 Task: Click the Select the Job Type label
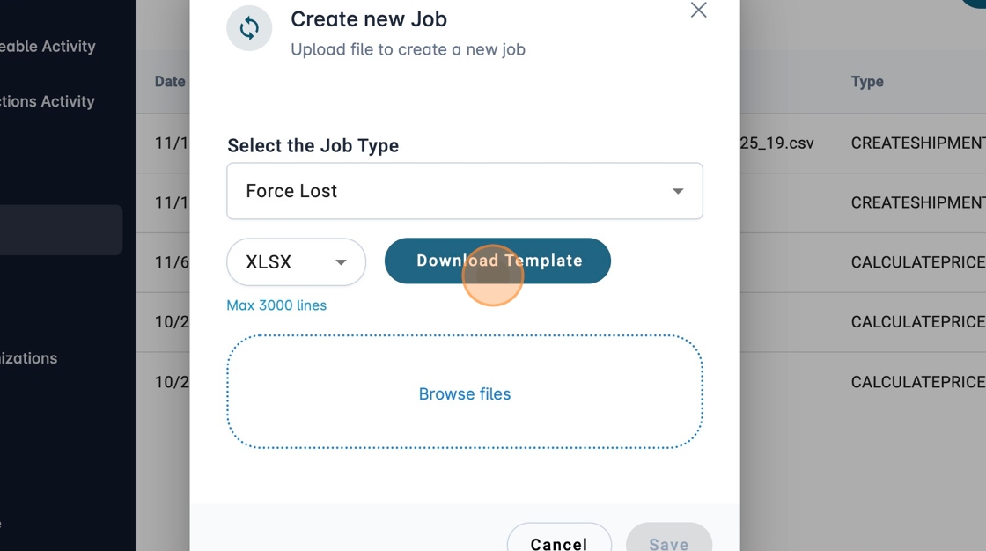tap(313, 145)
